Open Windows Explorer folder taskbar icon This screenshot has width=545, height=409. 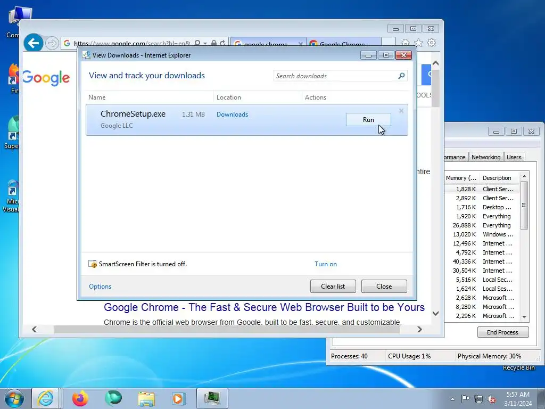tap(146, 398)
